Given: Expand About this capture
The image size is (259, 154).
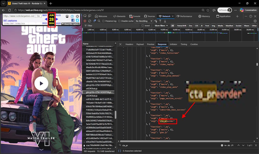Looking at the screenshot, I should tap(70, 24).
